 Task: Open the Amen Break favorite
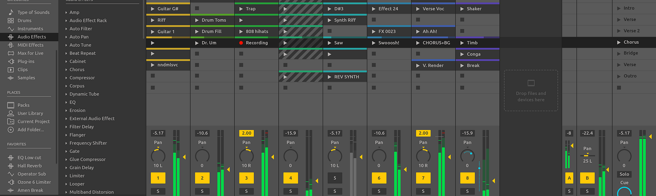click(x=25, y=190)
